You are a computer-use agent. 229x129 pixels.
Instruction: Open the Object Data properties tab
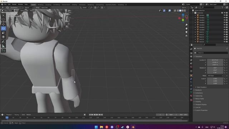click(x=191, y=92)
